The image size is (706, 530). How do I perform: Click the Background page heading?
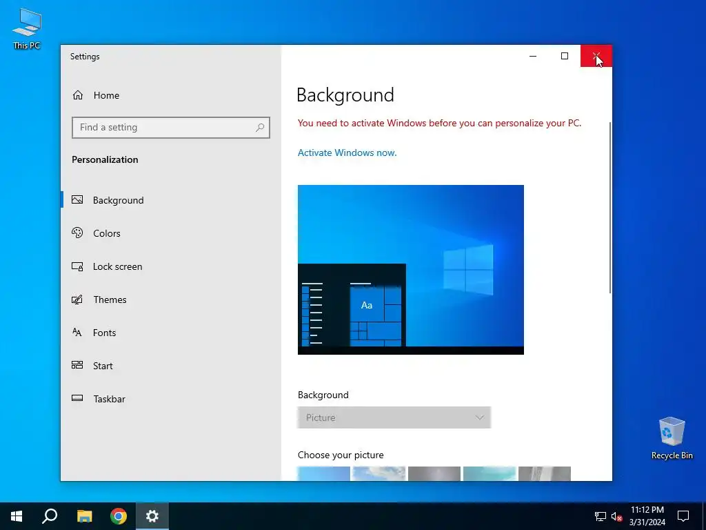tap(345, 95)
